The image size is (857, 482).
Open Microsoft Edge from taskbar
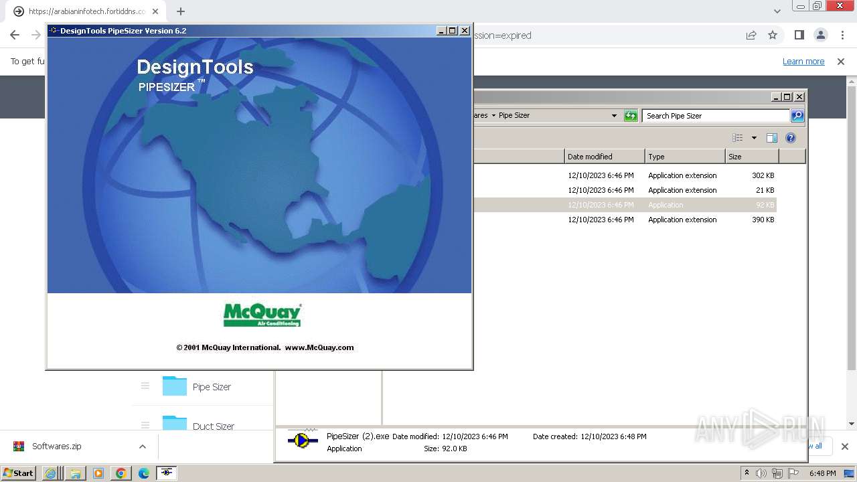(143, 473)
